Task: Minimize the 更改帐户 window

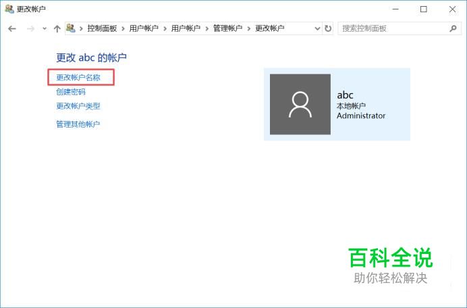Action: tap(395, 9)
